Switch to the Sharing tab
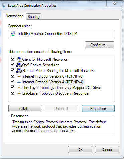Image resolution: width=124 pixels, height=159 pixels. coord(34,17)
